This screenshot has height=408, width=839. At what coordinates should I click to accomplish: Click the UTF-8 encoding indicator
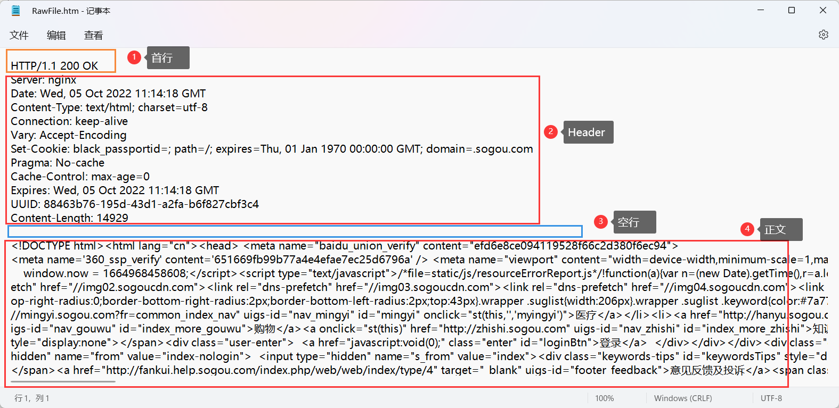(771, 398)
